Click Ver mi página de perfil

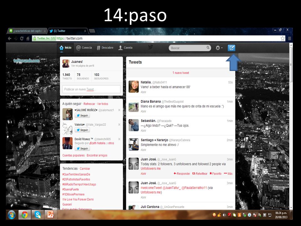point(83,66)
